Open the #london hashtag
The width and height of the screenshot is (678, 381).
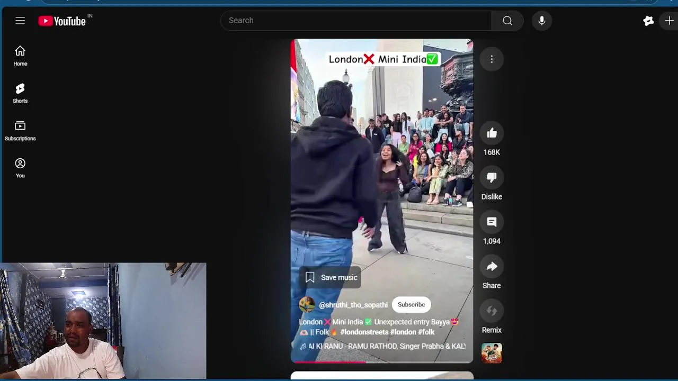pyautogui.click(x=403, y=332)
